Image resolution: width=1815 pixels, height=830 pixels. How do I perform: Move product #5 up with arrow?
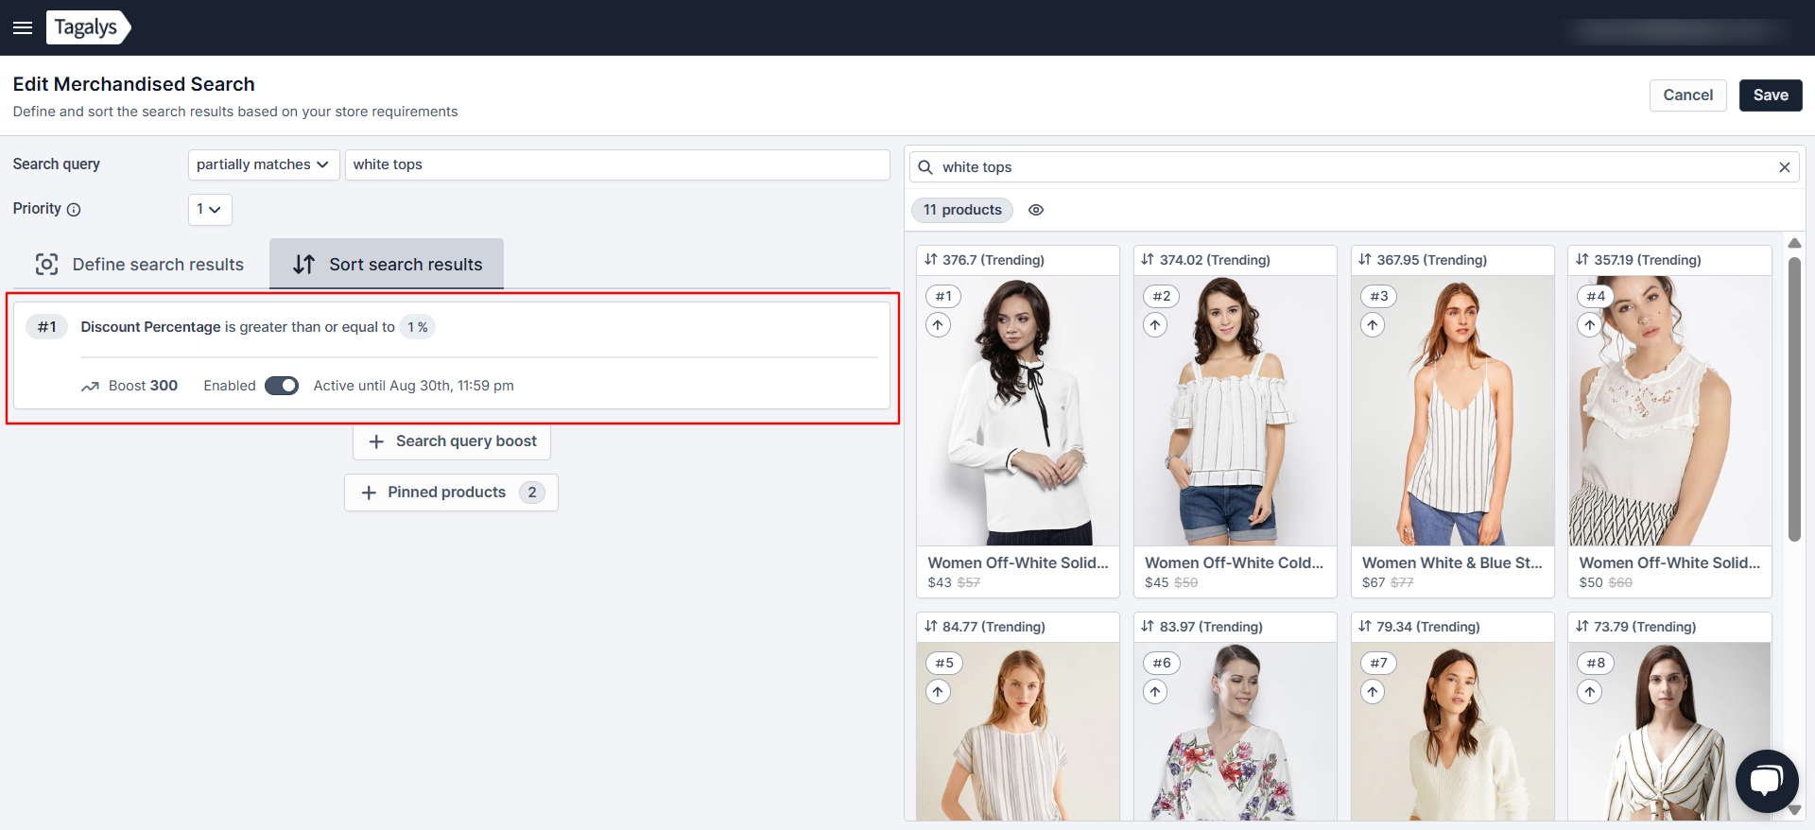click(938, 692)
